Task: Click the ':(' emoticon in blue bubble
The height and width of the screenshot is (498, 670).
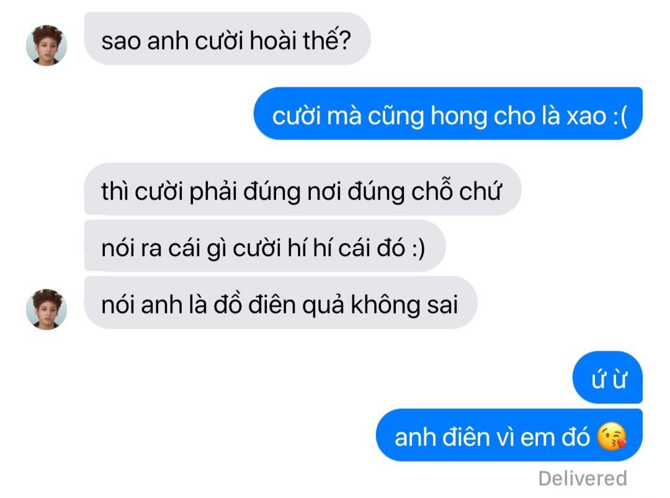Action: pos(620,116)
